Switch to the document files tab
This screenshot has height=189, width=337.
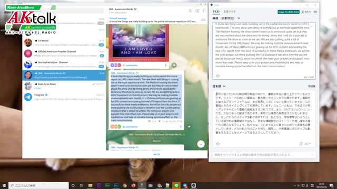click(x=230, y=12)
